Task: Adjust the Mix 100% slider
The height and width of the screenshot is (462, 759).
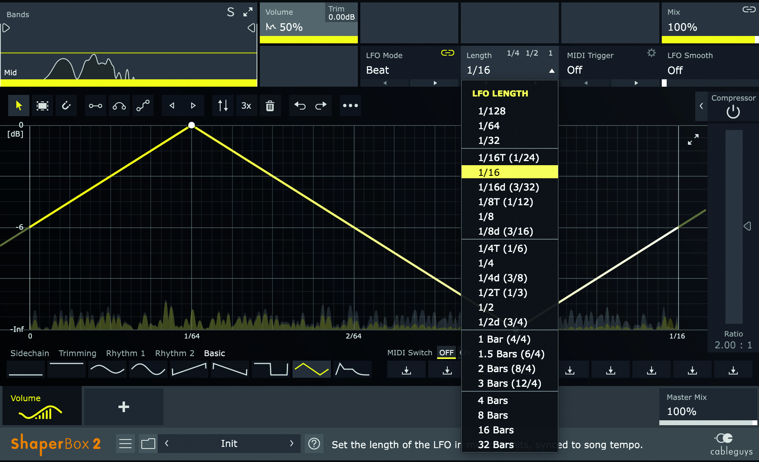Action: click(710, 40)
